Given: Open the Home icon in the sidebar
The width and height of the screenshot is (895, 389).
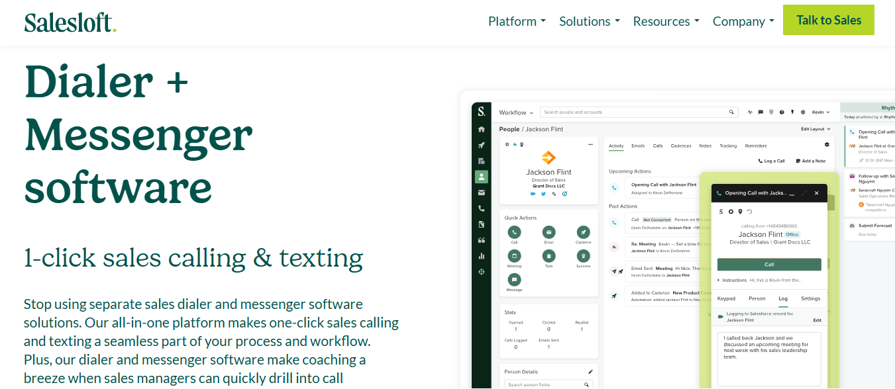Looking at the screenshot, I should (x=482, y=130).
